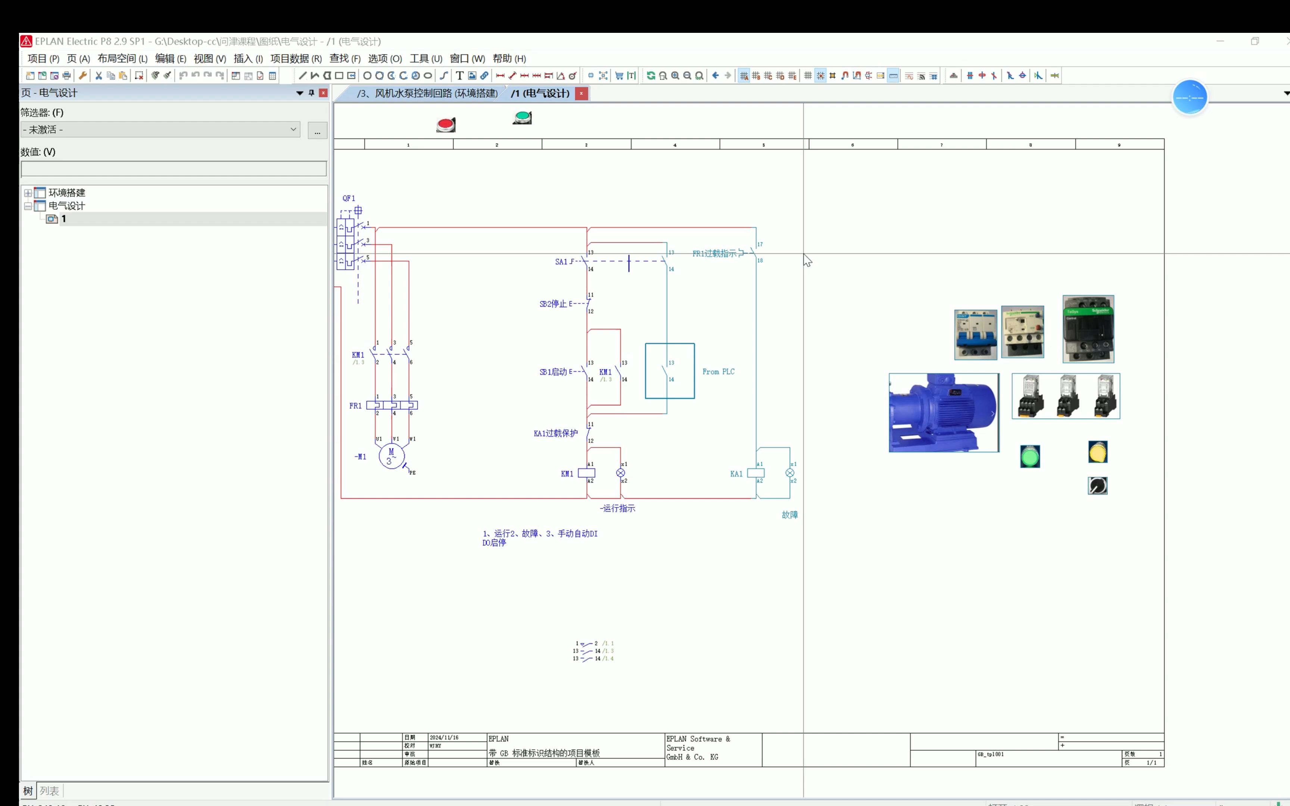This screenshot has width=1290, height=806.
Task: Toggle snap to grid button
Action: [820, 76]
